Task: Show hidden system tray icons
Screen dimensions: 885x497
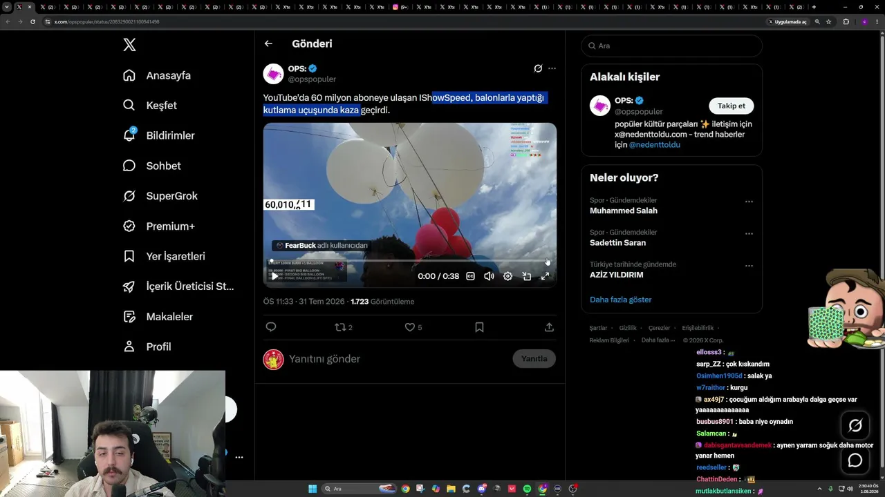Action: [x=820, y=489]
